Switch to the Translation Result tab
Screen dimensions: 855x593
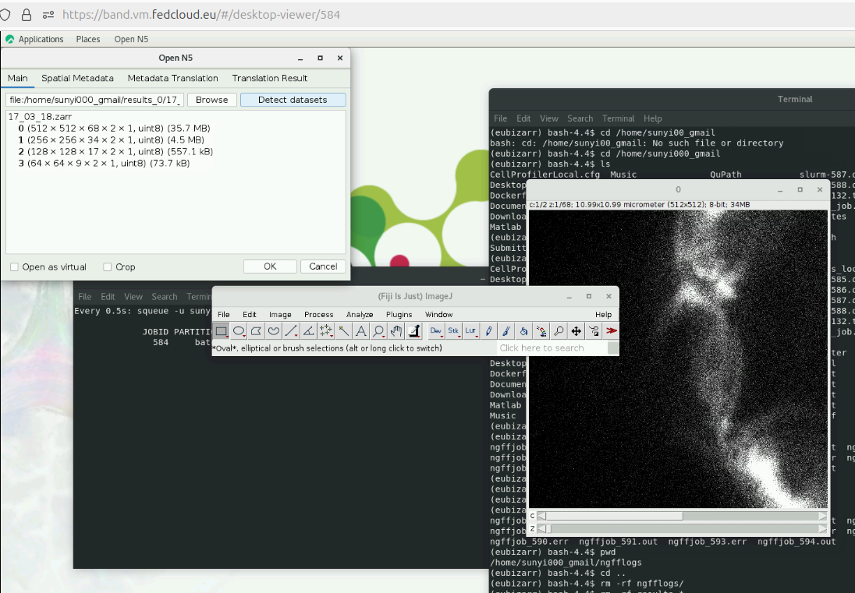(x=270, y=78)
